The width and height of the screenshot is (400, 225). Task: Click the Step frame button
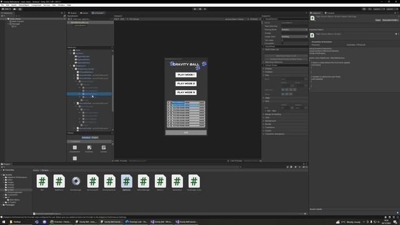pos(205,9)
